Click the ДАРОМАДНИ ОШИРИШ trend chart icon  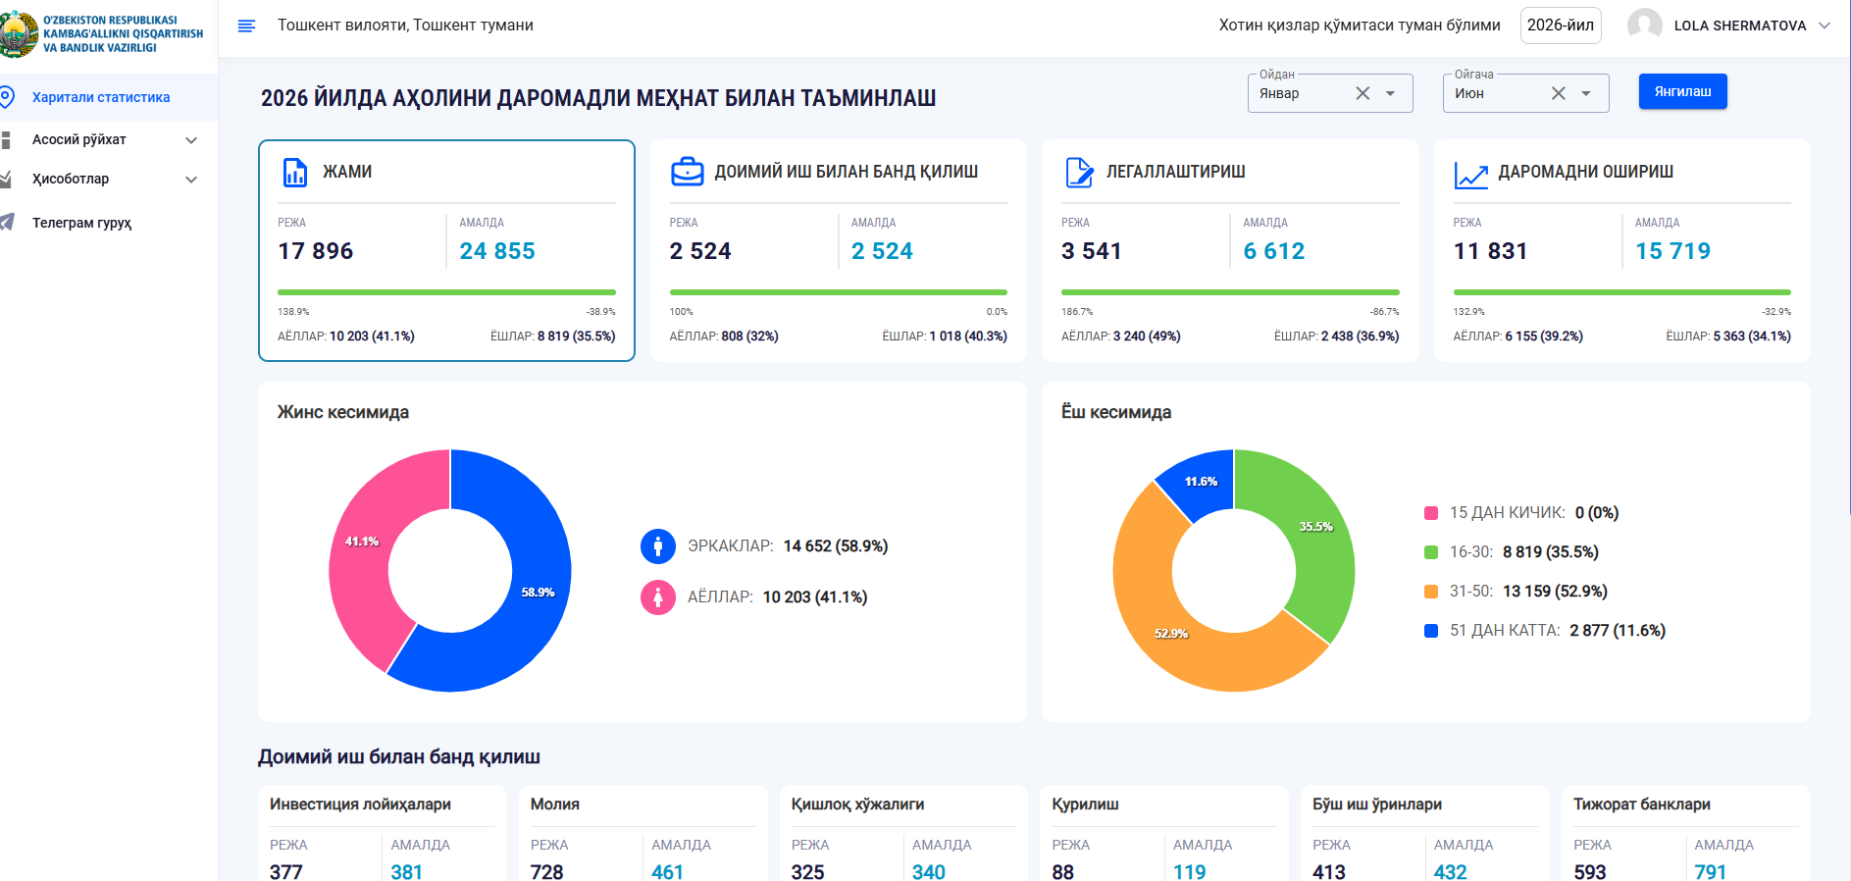pyautogui.click(x=1470, y=175)
